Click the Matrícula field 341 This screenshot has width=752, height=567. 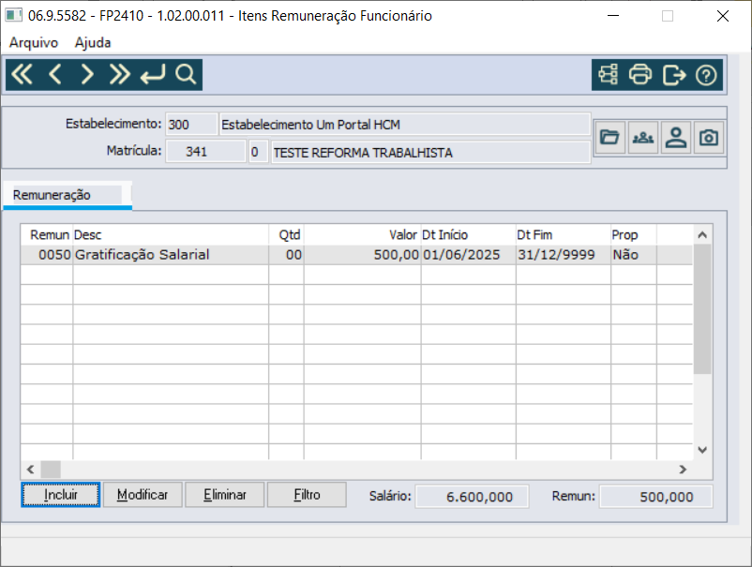(x=205, y=152)
